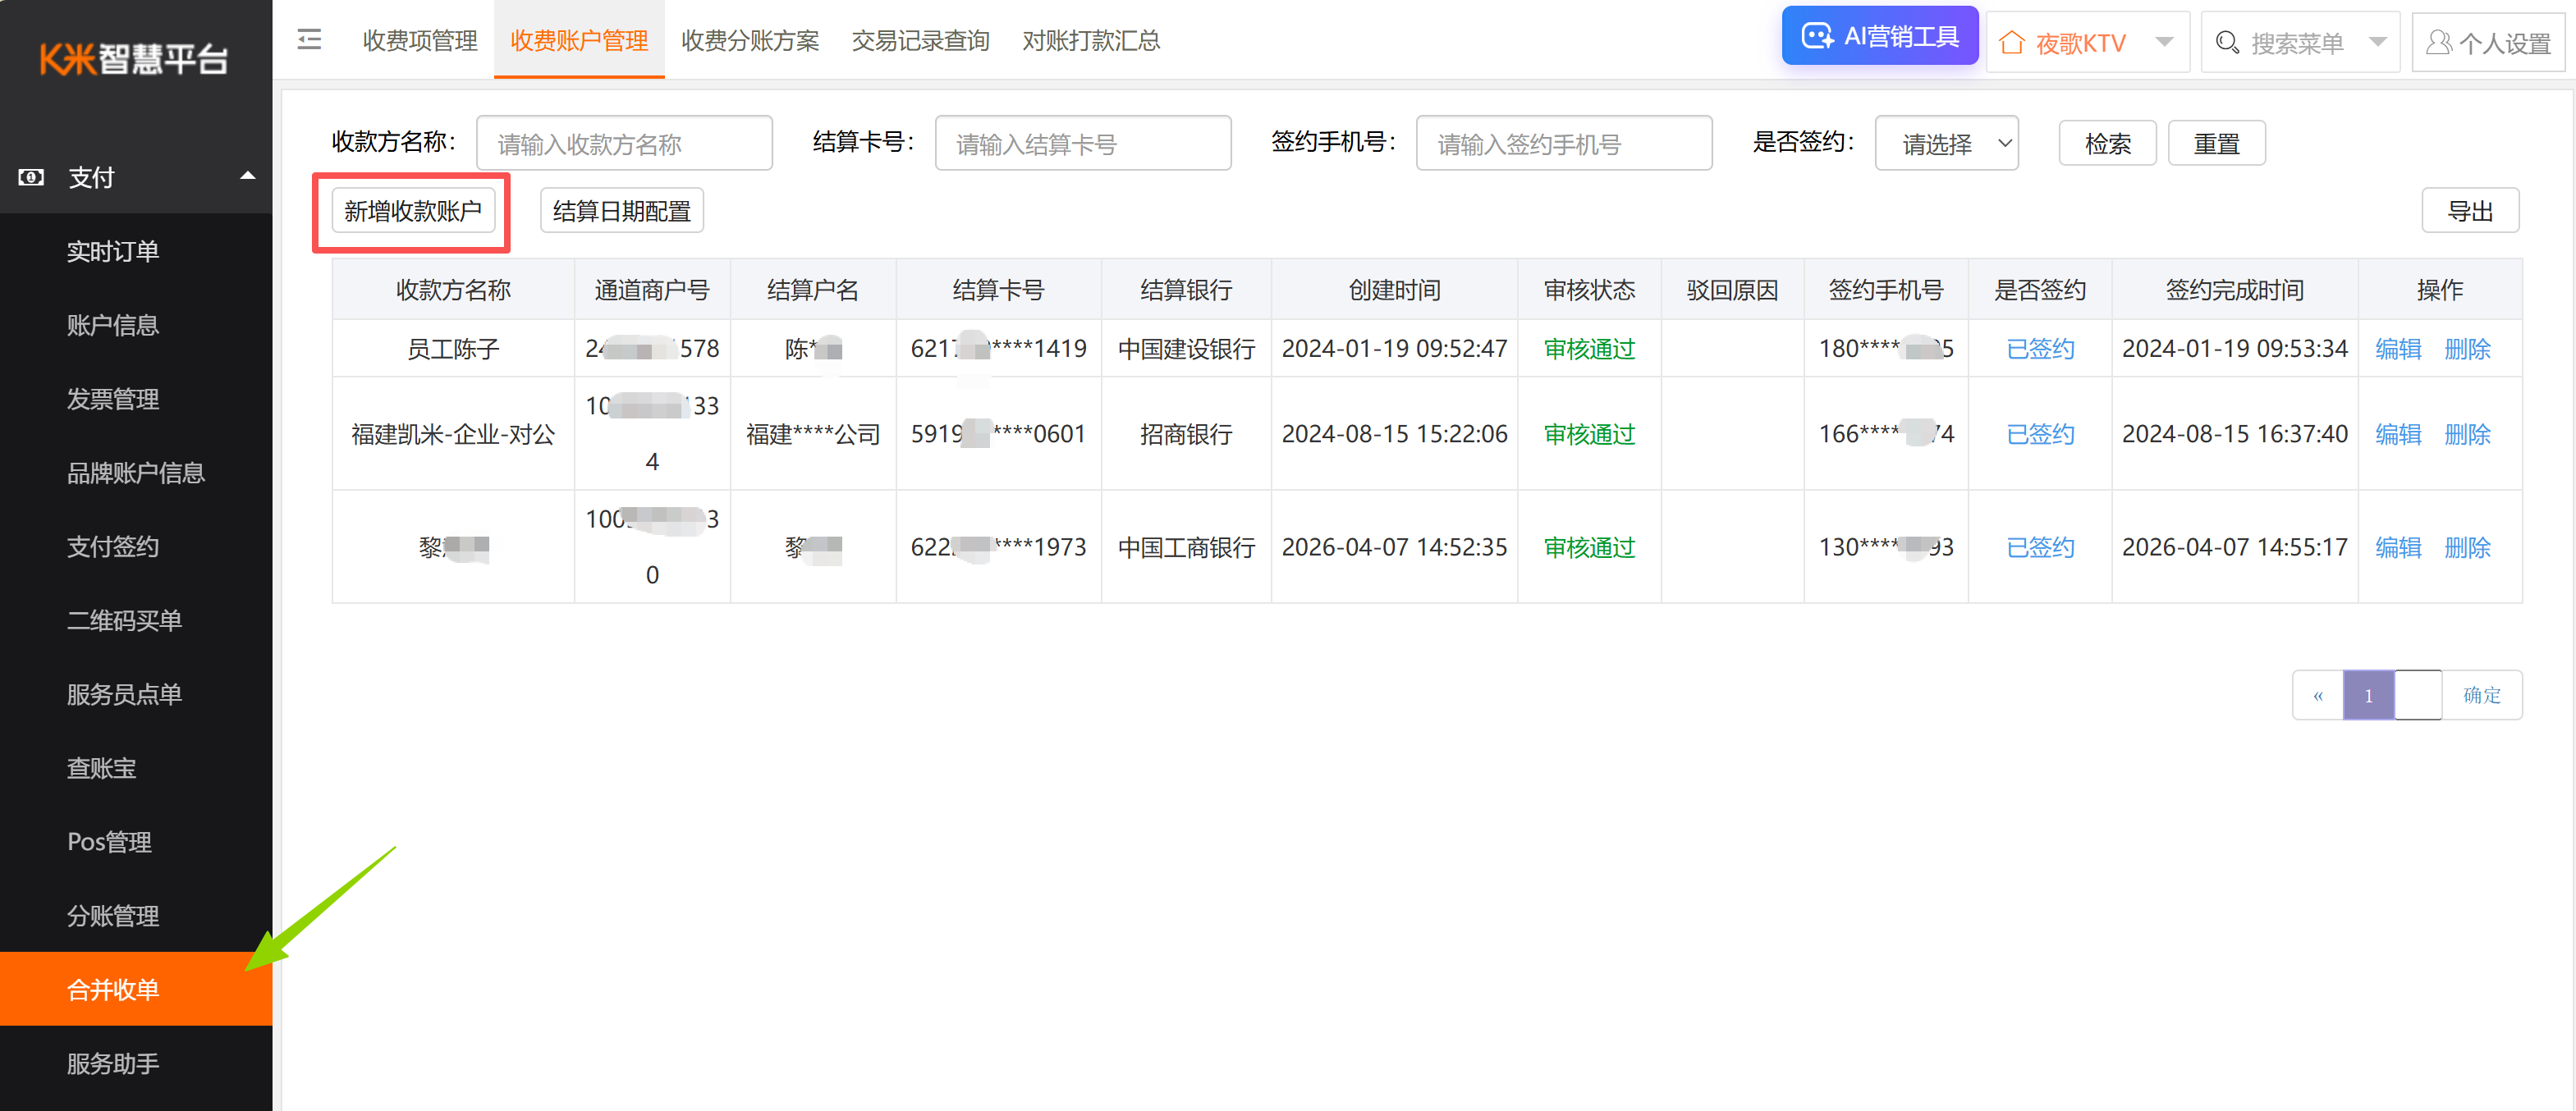
Task: Click the 新增收款账户 button
Action: pyautogui.click(x=412, y=210)
